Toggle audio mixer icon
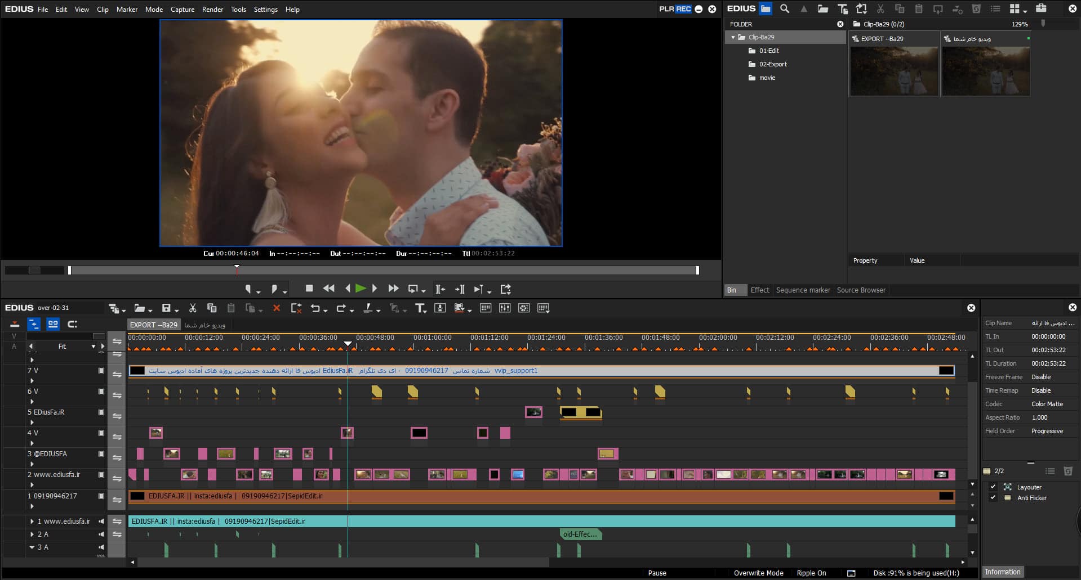This screenshot has height=580, width=1081. point(505,308)
